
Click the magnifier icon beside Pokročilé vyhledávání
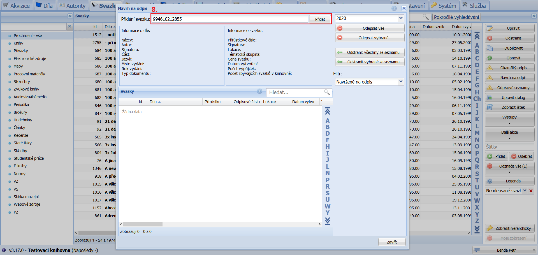426,17
